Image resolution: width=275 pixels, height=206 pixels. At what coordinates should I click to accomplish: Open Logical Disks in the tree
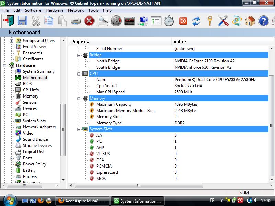pyautogui.click(x=35, y=152)
